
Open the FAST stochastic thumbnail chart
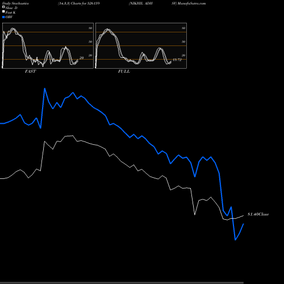click(48, 45)
